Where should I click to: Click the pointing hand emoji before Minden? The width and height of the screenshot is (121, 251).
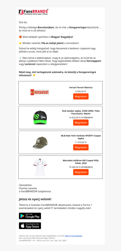pos(20,43)
